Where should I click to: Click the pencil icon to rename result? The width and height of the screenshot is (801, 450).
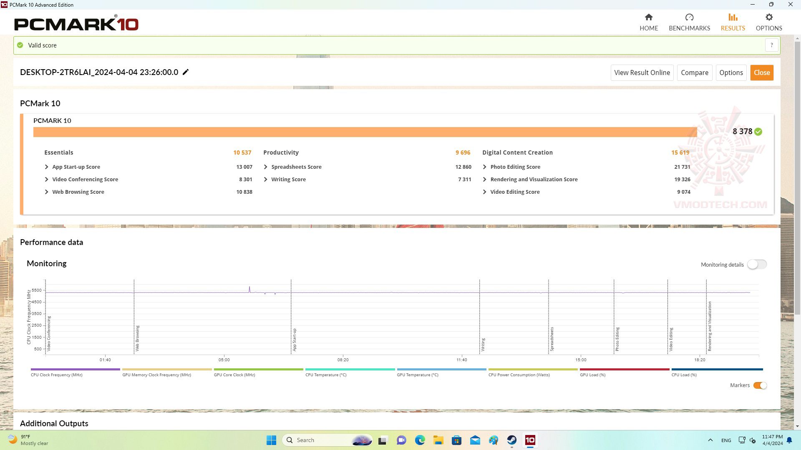point(186,72)
